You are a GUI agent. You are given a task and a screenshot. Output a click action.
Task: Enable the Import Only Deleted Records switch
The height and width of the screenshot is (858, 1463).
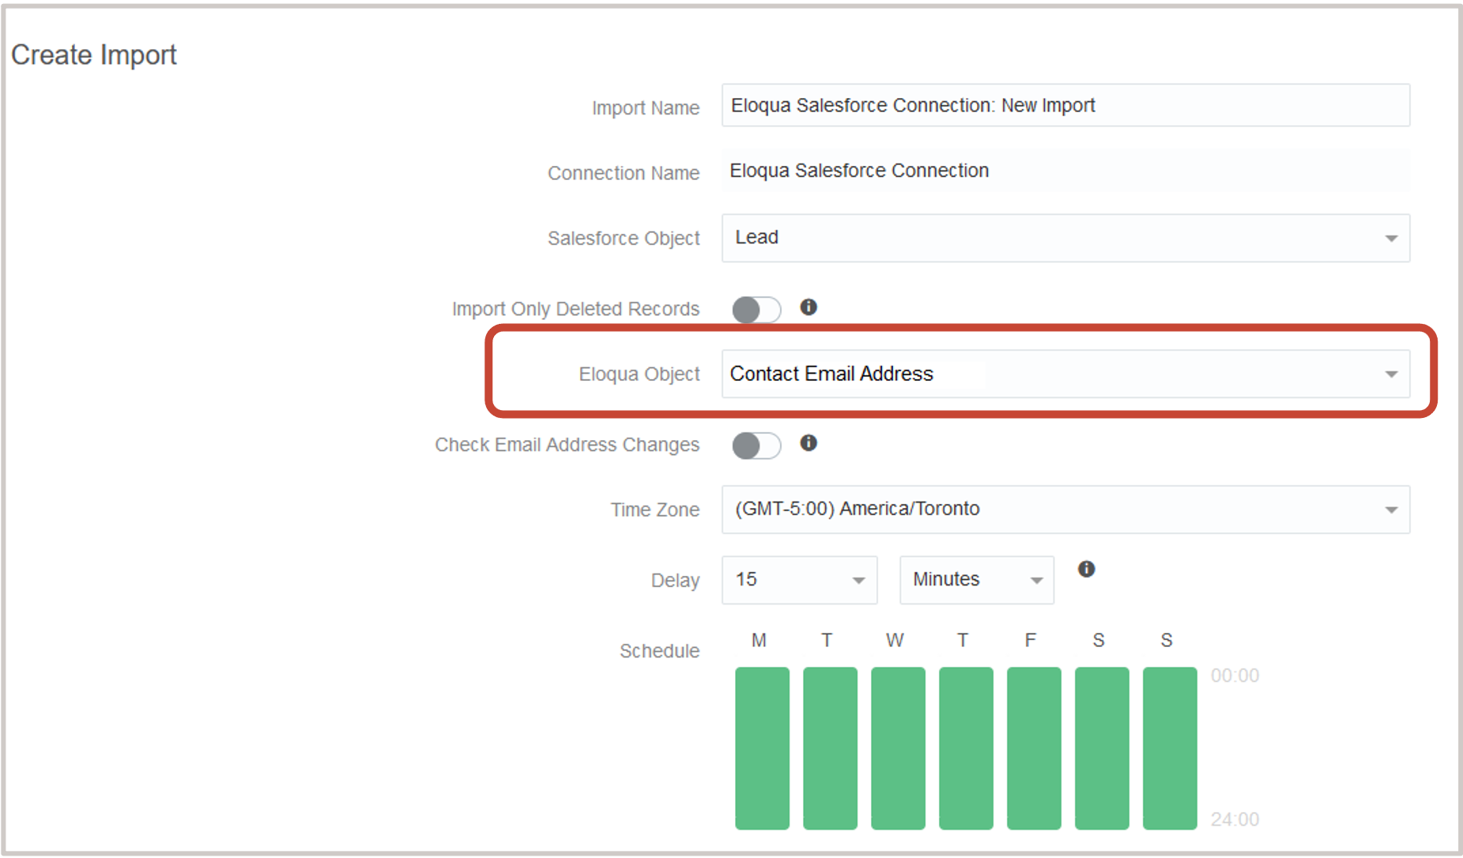click(x=755, y=310)
